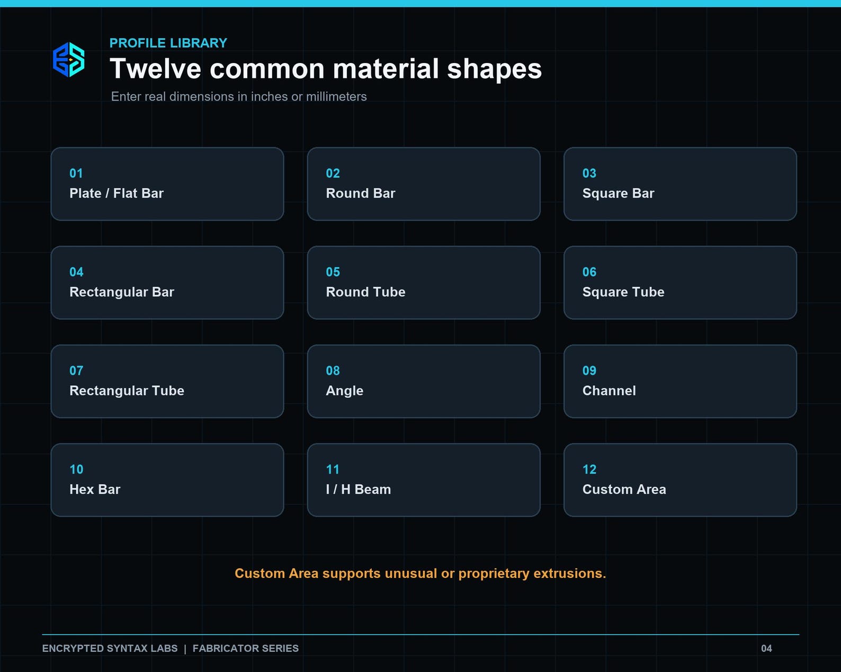
Task: Click page number 04 in footer
Action: click(766, 649)
